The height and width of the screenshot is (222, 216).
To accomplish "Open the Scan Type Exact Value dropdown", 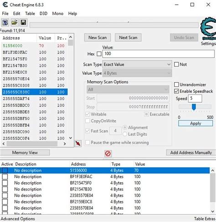I will pyautogui.click(x=137, y=64).
